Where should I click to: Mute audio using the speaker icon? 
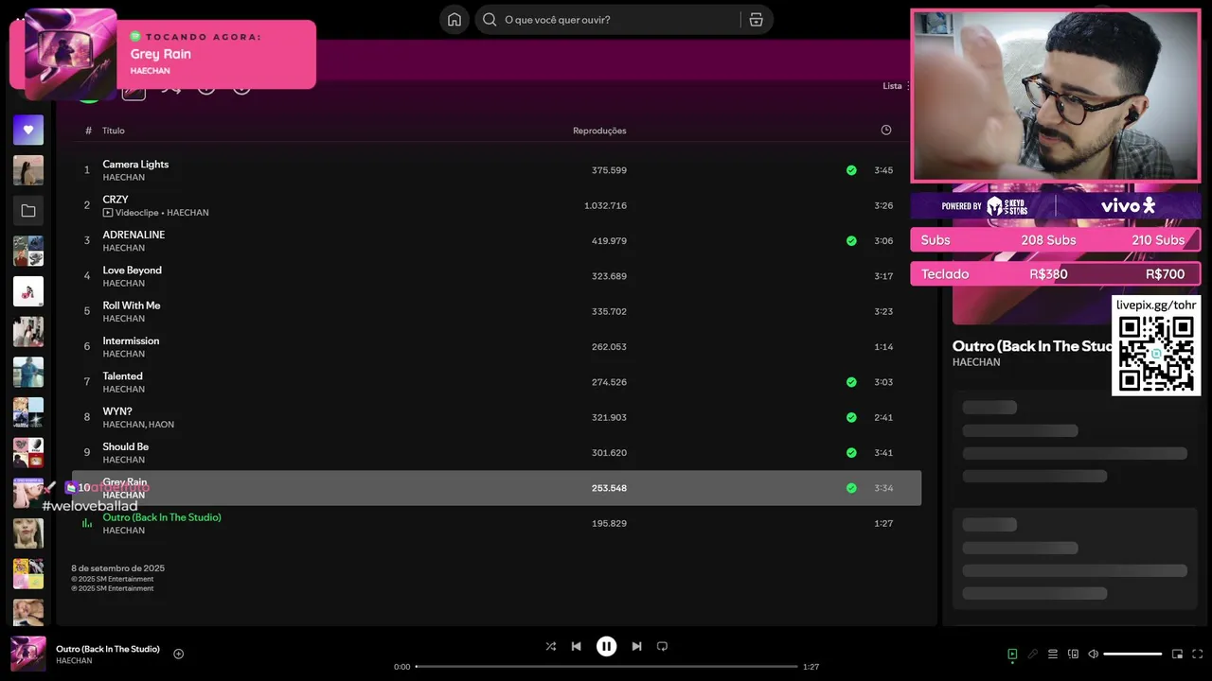pos(1093,654)
